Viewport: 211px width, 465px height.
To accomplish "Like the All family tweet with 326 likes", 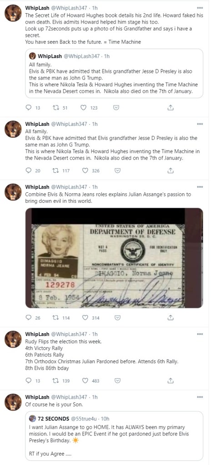I will (x=85, y=170).
